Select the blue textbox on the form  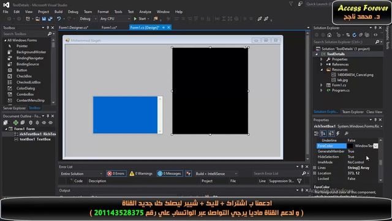127,115
